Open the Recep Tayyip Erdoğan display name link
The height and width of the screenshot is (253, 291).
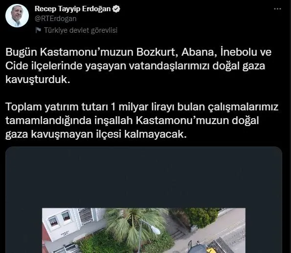(72, 9)
